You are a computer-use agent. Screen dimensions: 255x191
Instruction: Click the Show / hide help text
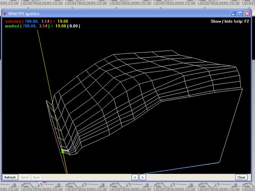230,21
